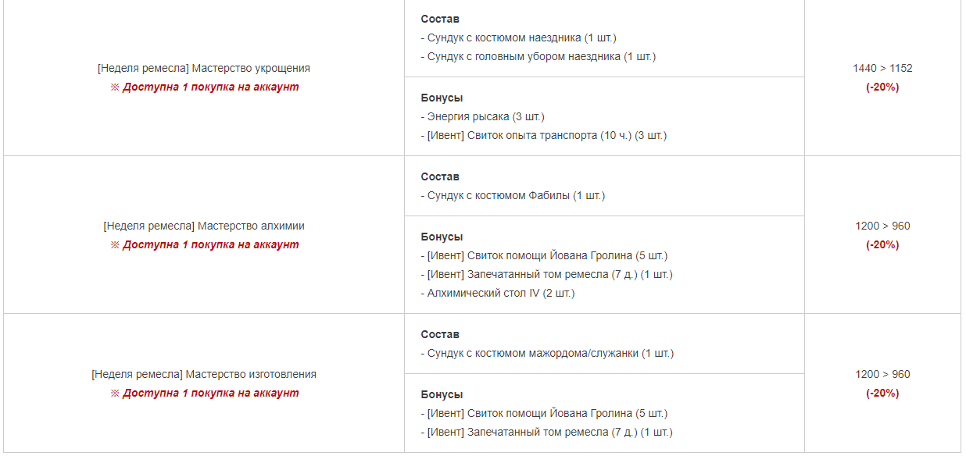Screen dimensions: 966x456
Task: Click the price '1440 > 1152'
Action: [882, 69]
